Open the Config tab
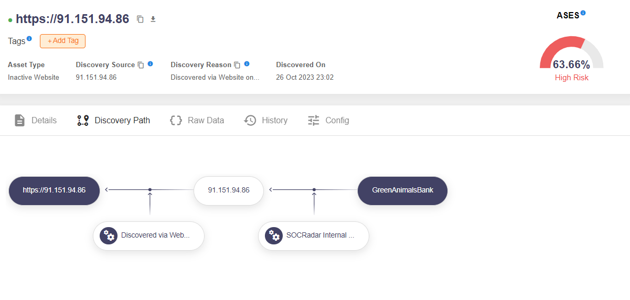This screenshot has width=630, height=300. (328, 120)
